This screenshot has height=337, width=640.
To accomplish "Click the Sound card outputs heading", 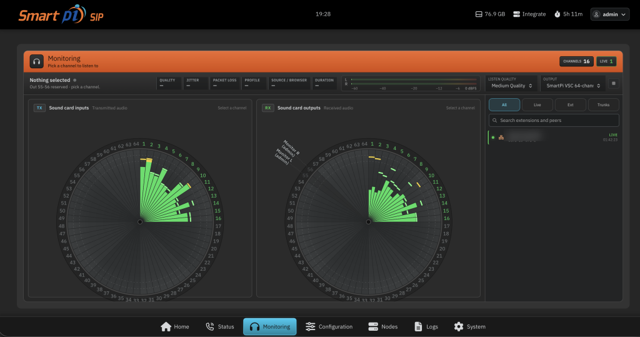I will pyautogui.click(x=299, y=108).
